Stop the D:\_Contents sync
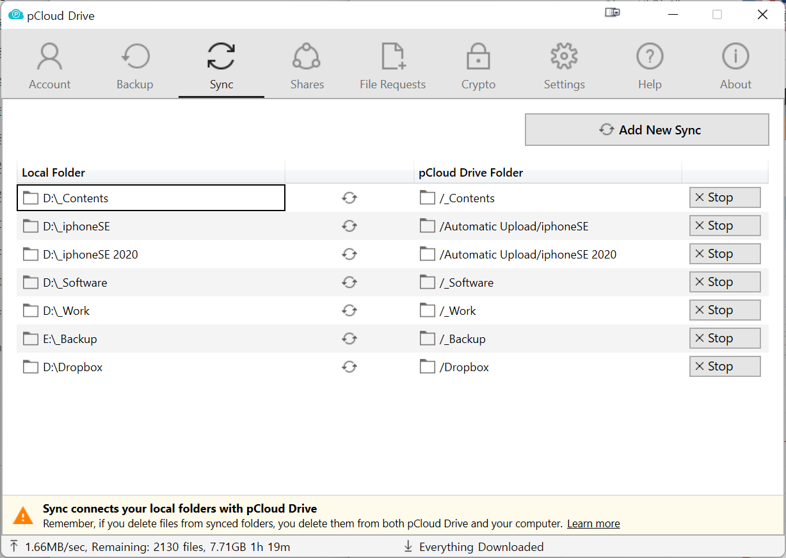Viewport: 786px width, 558px height. pos(725,198)
